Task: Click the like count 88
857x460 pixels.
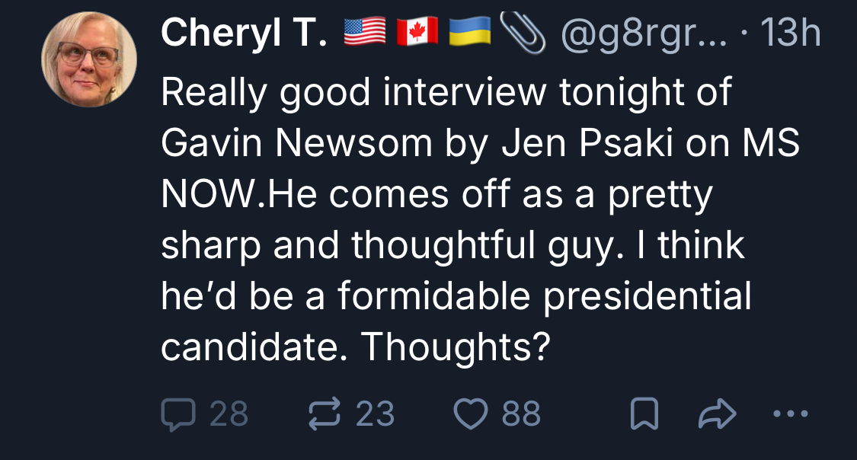Action: click(x=521, y=414)
